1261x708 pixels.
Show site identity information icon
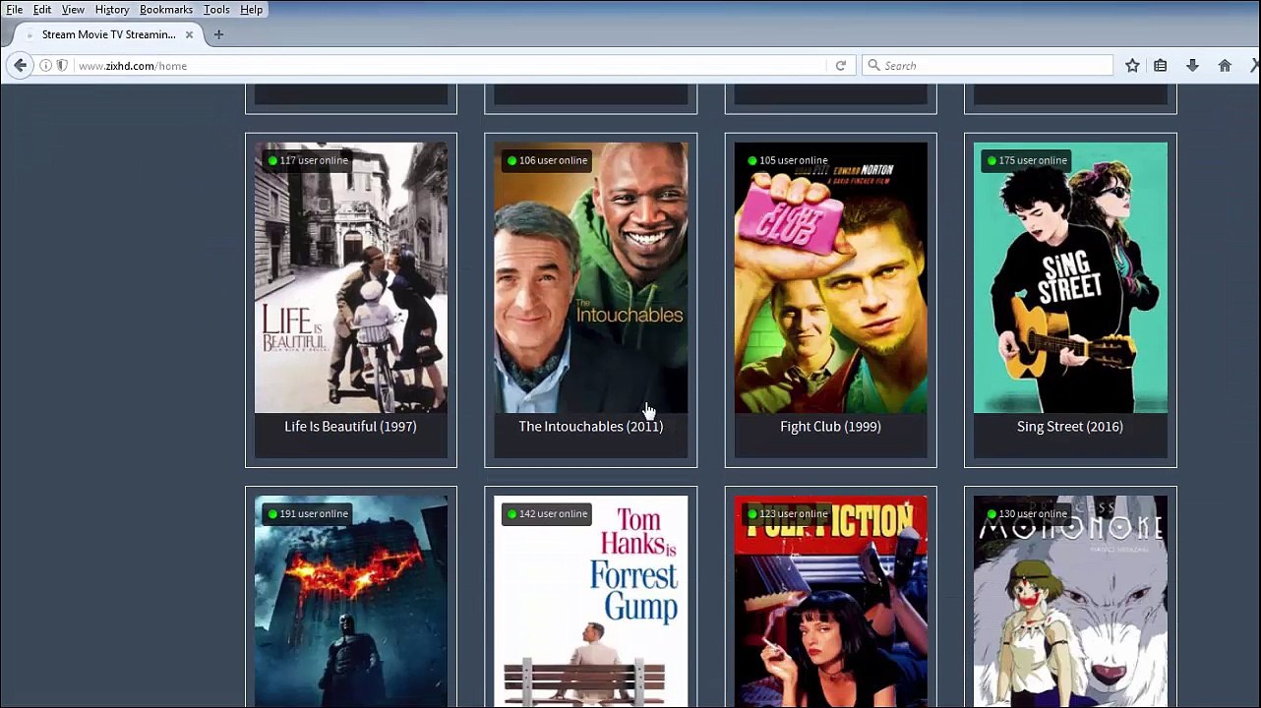click(45, 66)
